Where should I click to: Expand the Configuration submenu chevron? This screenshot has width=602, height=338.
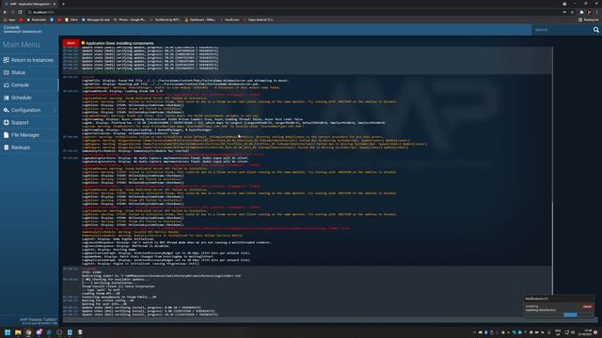(54, 110)
